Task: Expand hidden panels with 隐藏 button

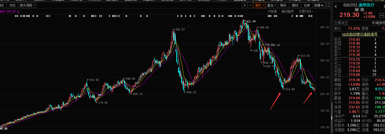Action: pos(319,5)
